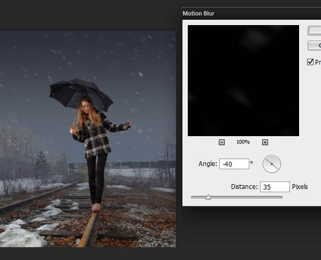Click in the Angle input field
The width and height of the screenshot is (321, 260).
click(234, 164)
